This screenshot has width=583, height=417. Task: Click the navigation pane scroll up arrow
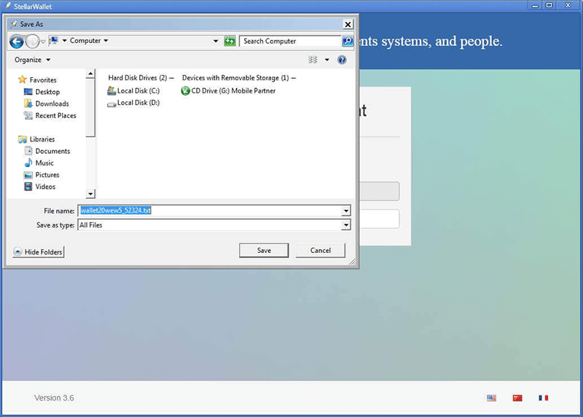[x=90, y=74]
